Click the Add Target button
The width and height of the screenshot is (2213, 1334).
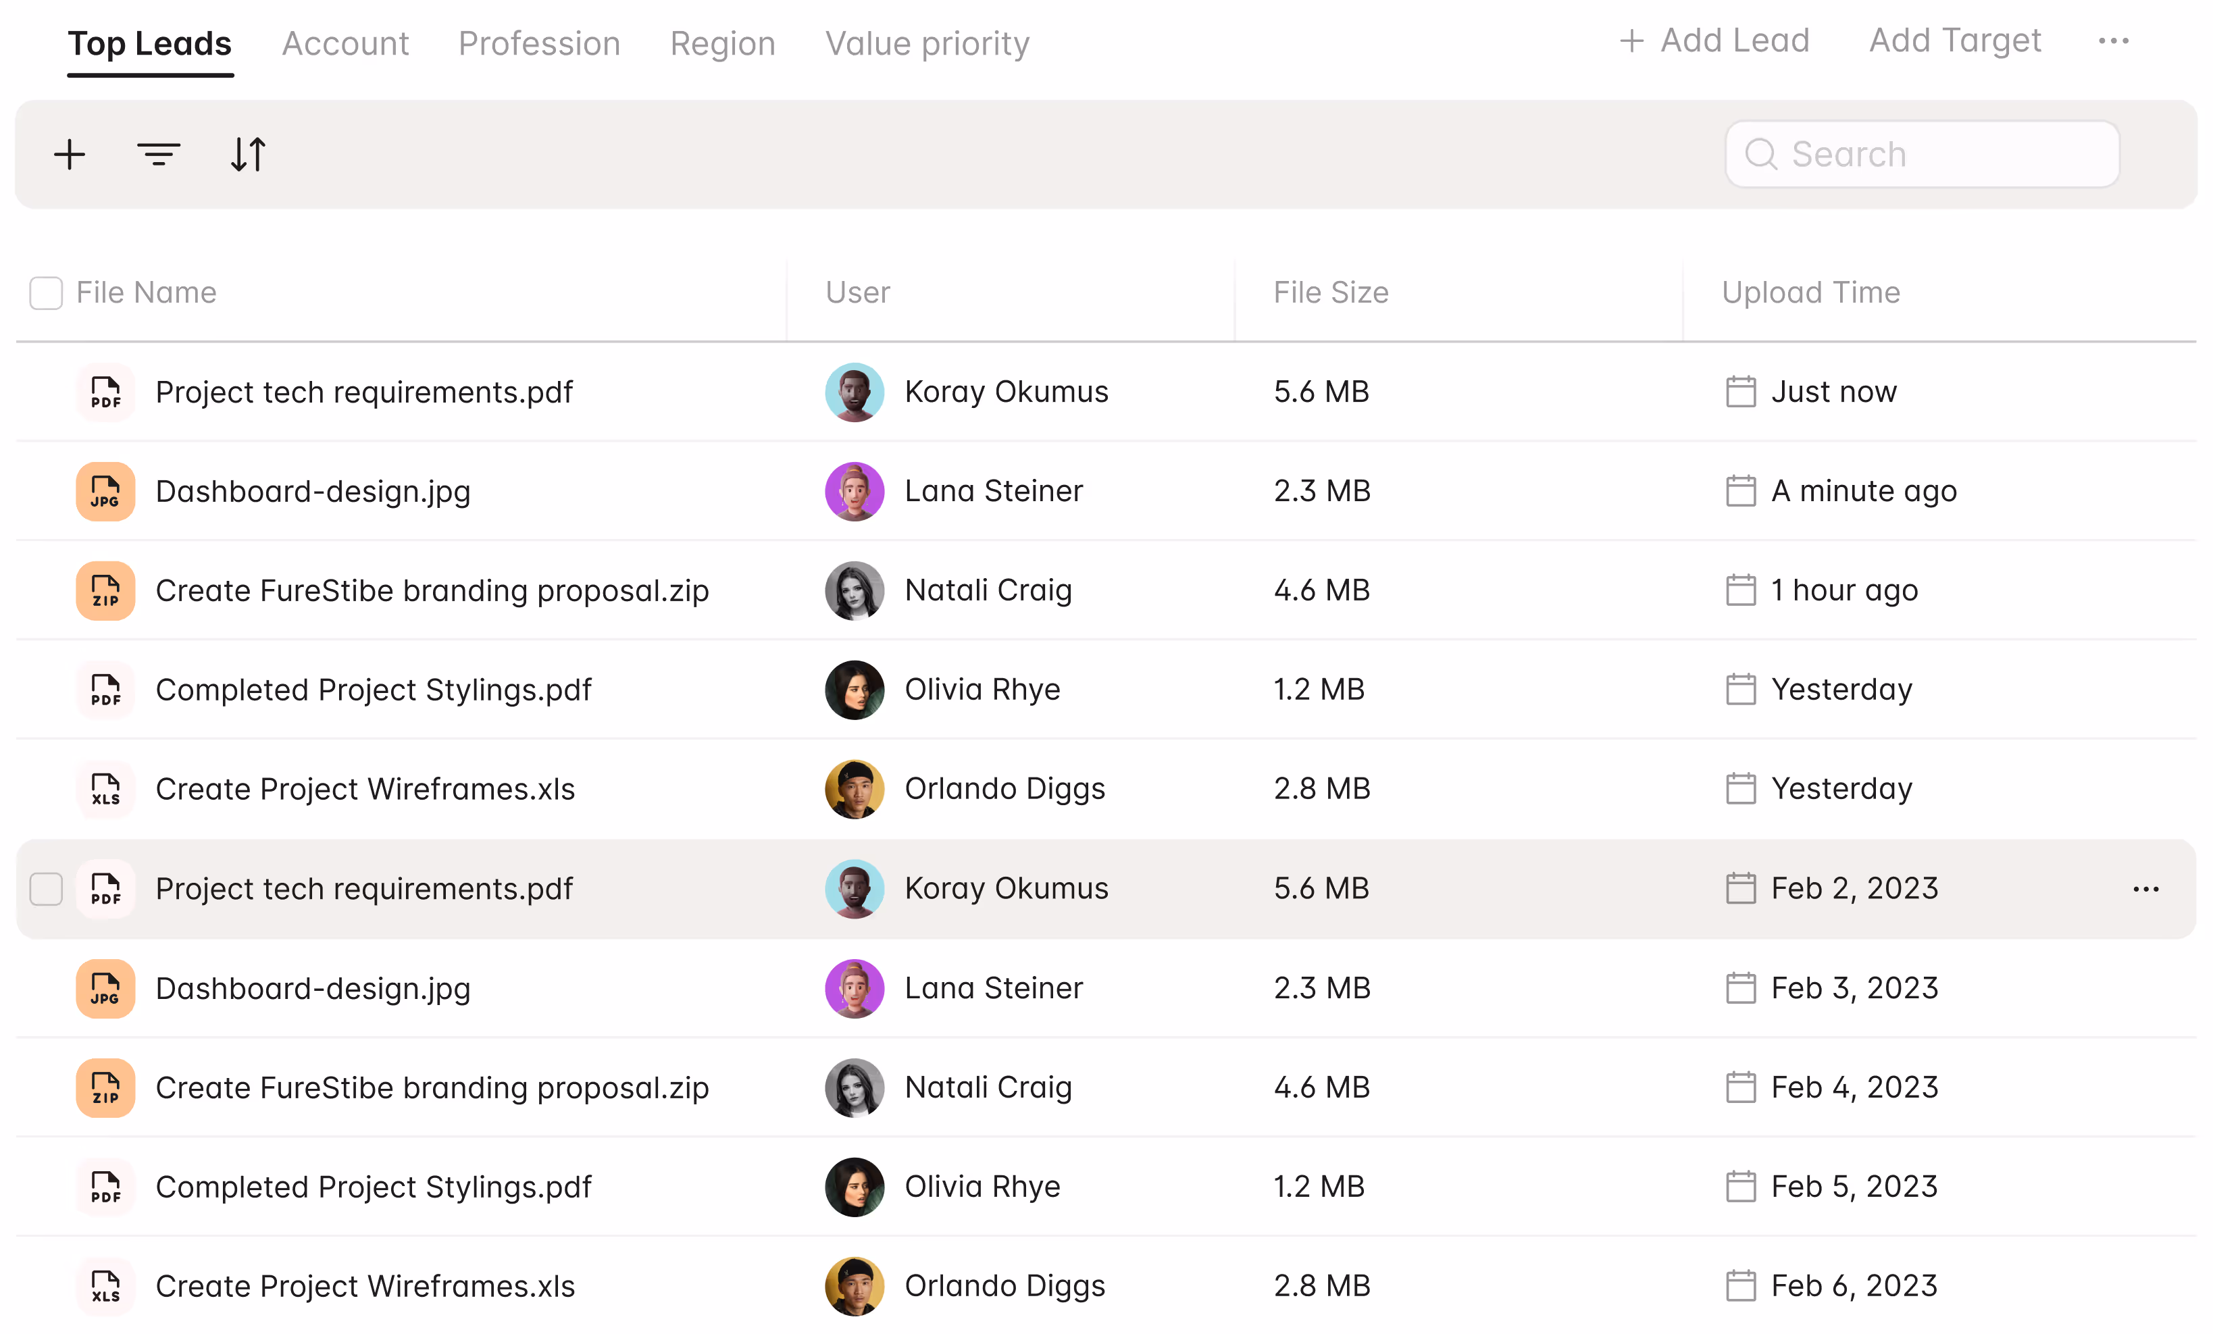point(1954,41)
